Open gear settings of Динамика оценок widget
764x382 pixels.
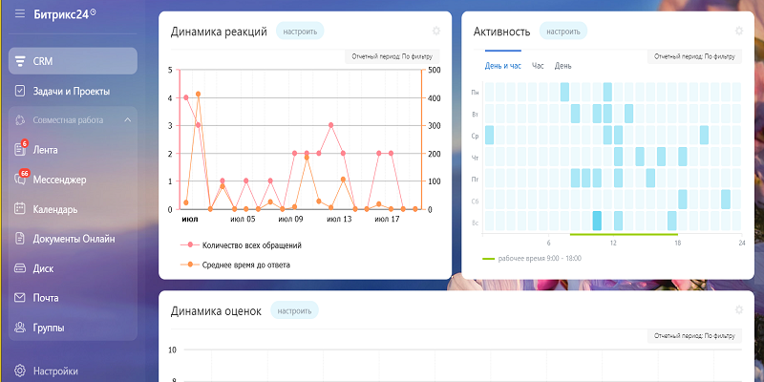[x=739, y=310]
